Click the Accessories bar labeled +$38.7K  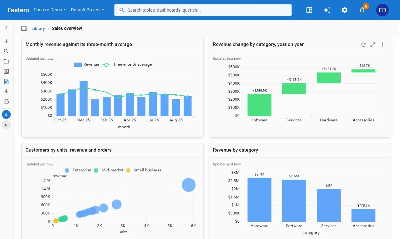click(363, 71)
